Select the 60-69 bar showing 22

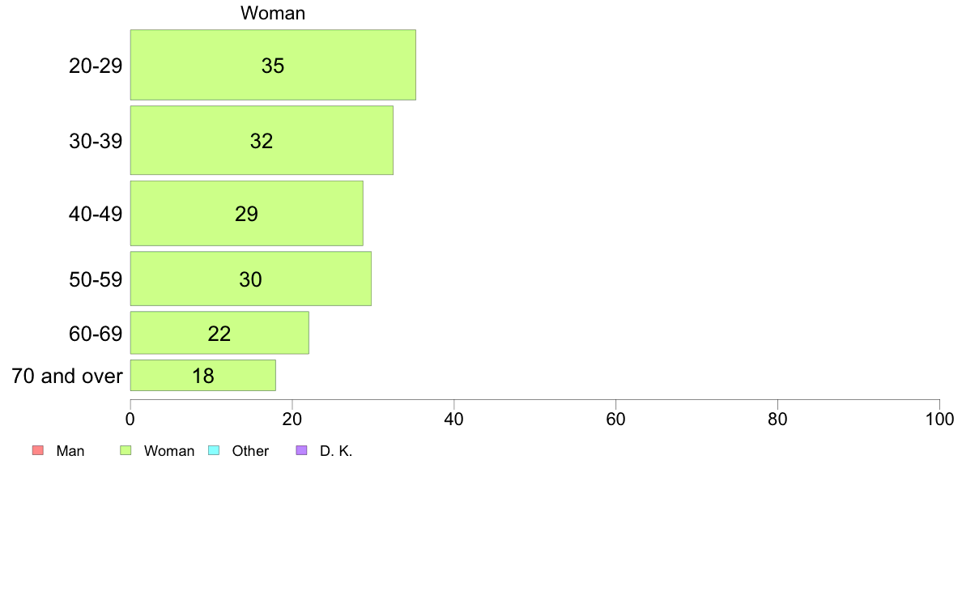(x=219, y=333)
